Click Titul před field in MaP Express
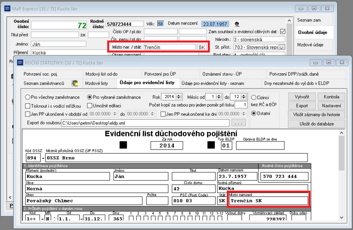Viewport: 353px width, 230px height. coord(55,35)
